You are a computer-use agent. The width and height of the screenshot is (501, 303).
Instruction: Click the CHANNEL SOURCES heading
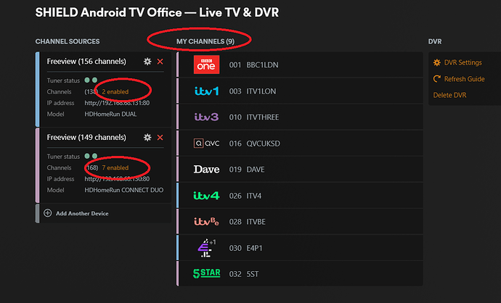click(x=68, y=41)
